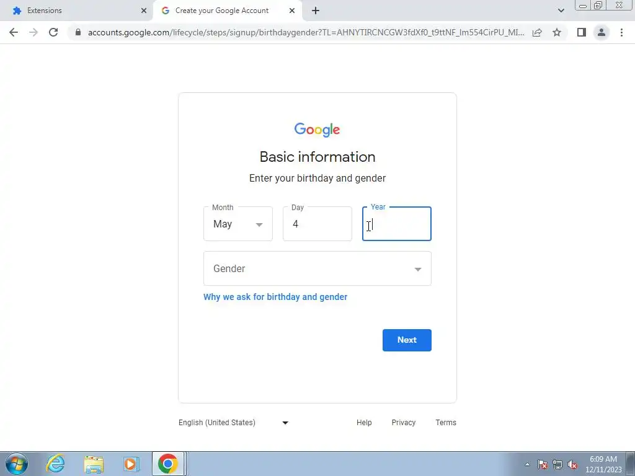Click the Google logo

click(317, 130)
